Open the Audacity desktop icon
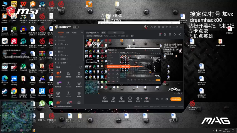The height and width of the screenshot is (133, 237). pyautogui.click(x=23, y=30)
